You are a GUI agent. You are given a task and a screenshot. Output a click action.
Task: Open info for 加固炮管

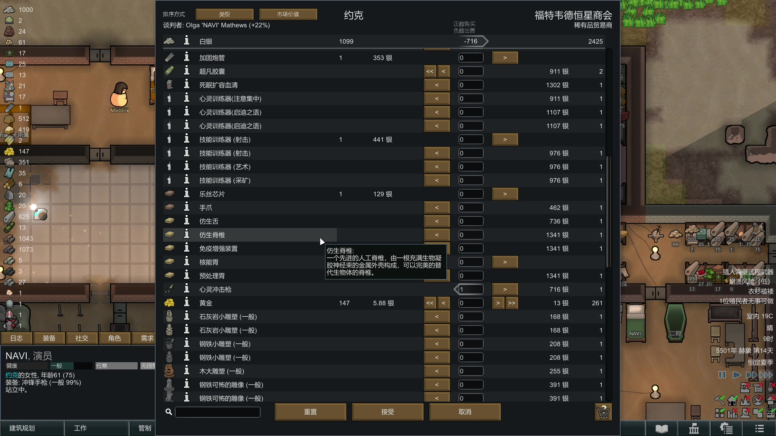point(187,57)
